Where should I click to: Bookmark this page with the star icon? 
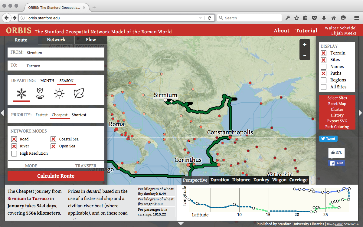(x=297, y=18)
